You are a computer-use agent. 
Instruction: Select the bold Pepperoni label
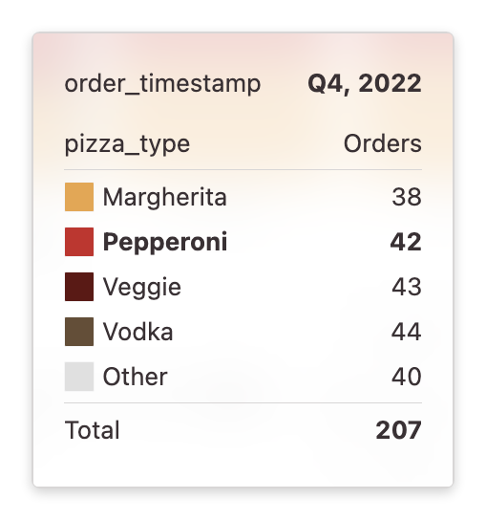(x=165, y=243)
